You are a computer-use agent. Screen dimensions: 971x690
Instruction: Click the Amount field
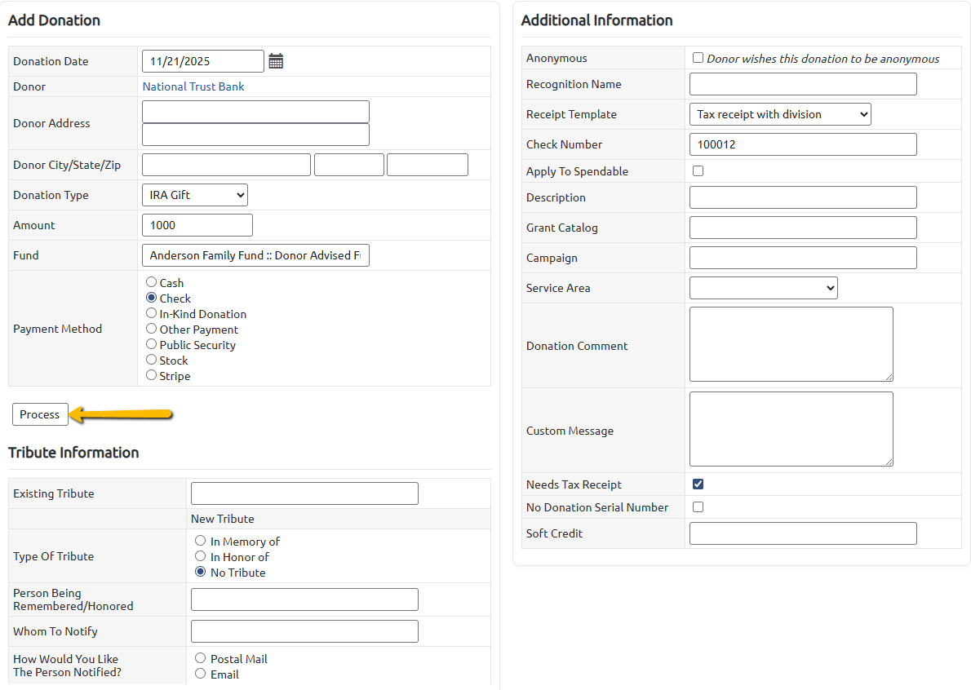[x=197, y=225]
